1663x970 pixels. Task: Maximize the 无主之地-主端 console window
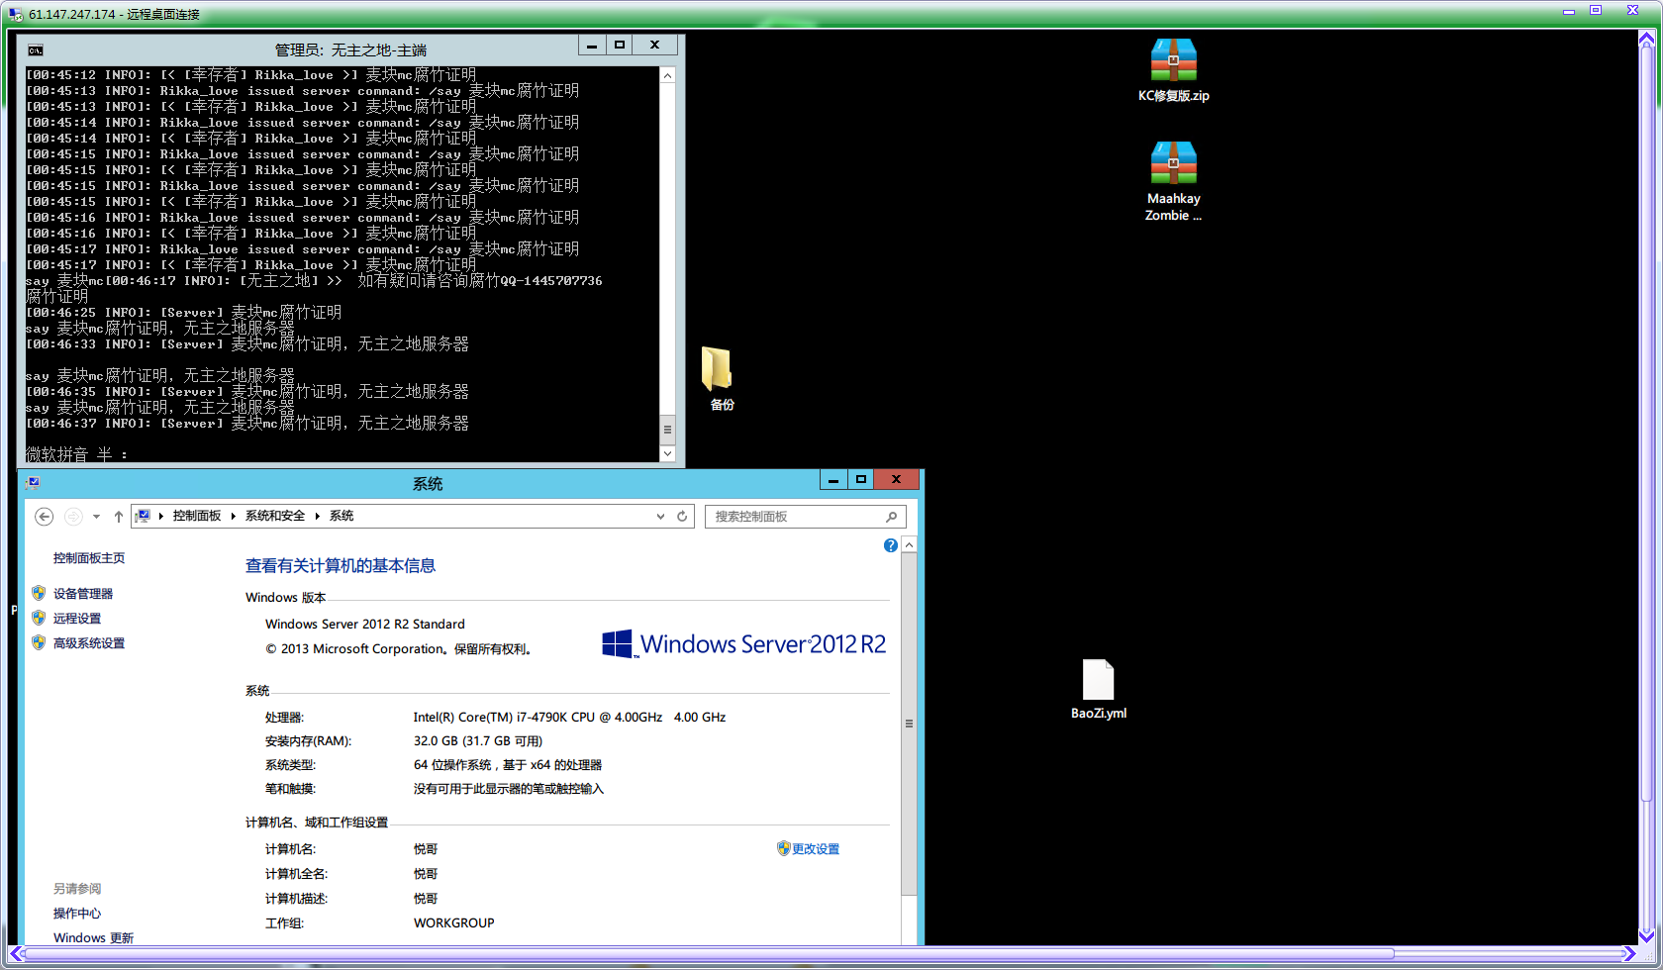620,46
